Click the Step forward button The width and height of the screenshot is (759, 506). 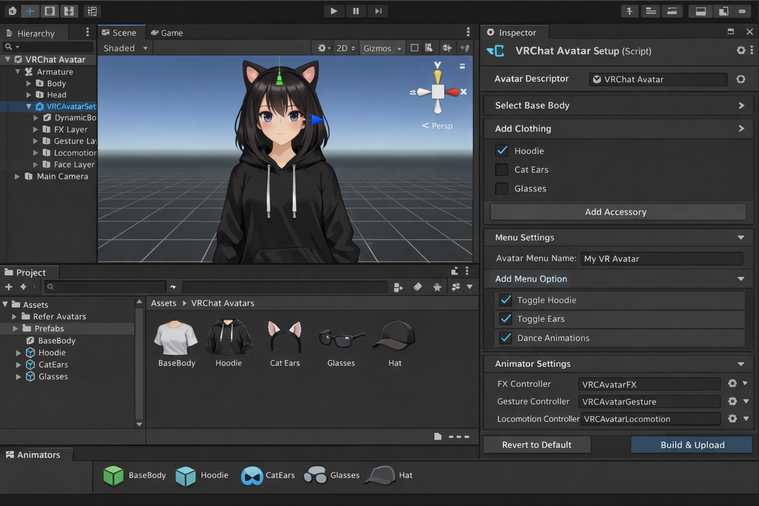pos(378,11)
